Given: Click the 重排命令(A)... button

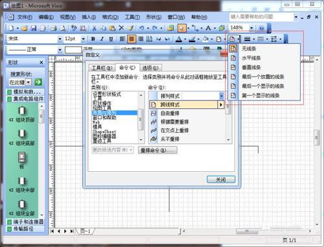Looking at the screenshot, I should [157, 150].
